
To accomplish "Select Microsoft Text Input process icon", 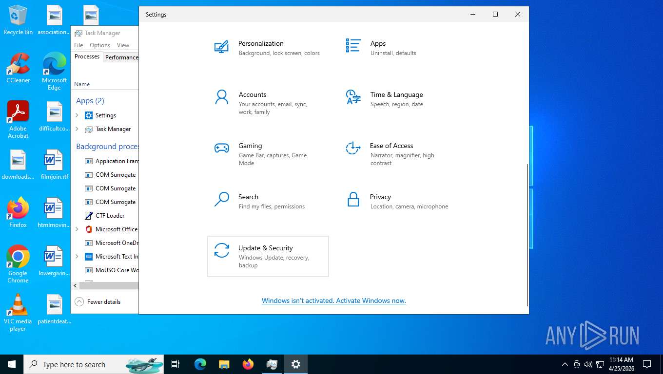I will pyautogui.click(x=88, y=257).
